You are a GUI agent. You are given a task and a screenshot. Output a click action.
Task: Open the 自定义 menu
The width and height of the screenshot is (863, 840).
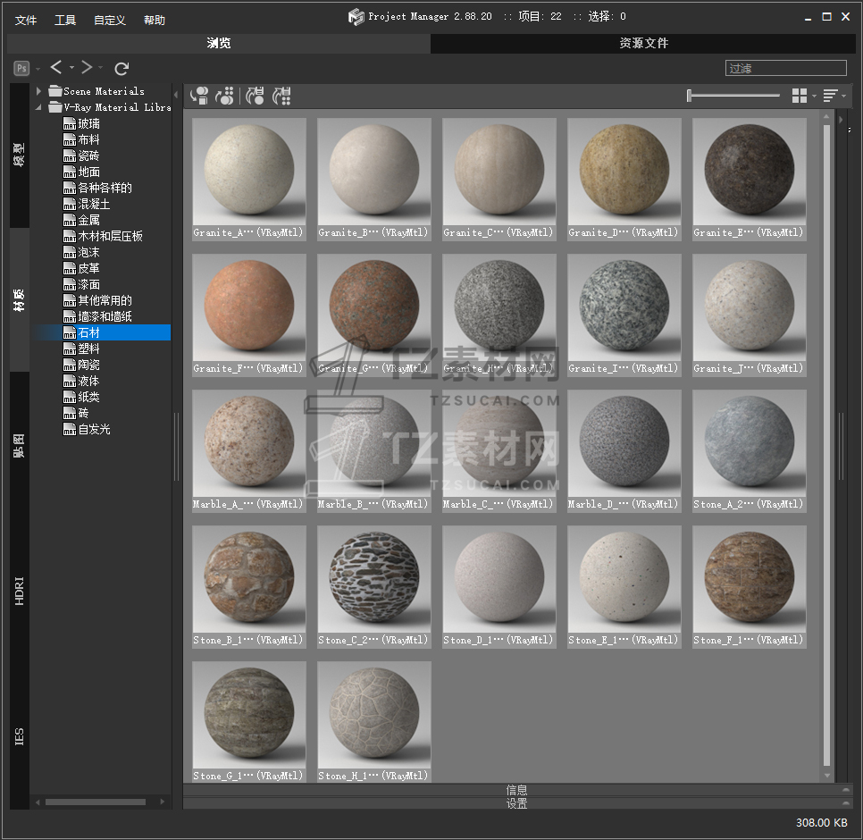pos(109,20)
